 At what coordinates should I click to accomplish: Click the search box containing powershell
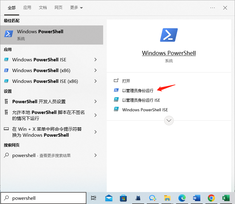click(43, 198)
